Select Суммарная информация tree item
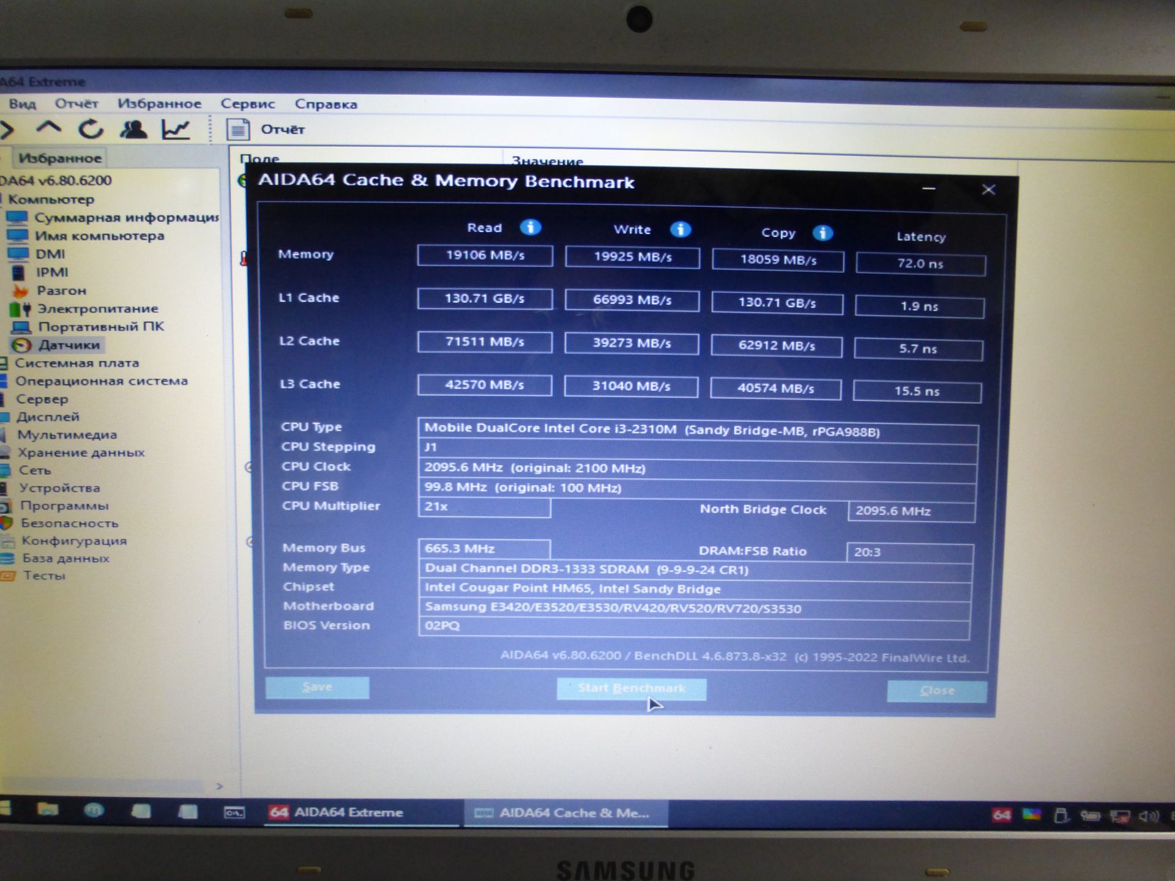 click(x=127, y=218)
